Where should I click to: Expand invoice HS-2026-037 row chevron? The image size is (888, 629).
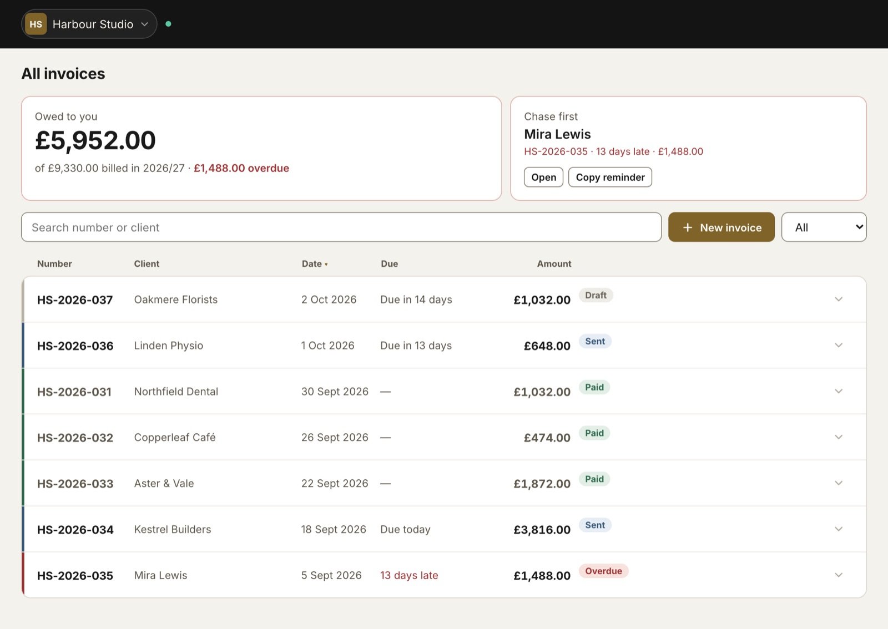(x=839, y=299)
